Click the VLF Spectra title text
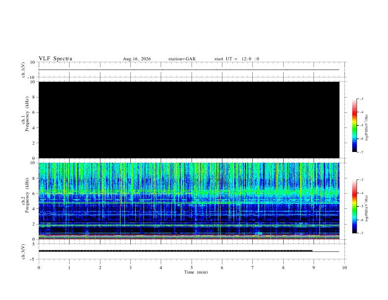Screen dimensions: 388x300 tap(55, 59)
